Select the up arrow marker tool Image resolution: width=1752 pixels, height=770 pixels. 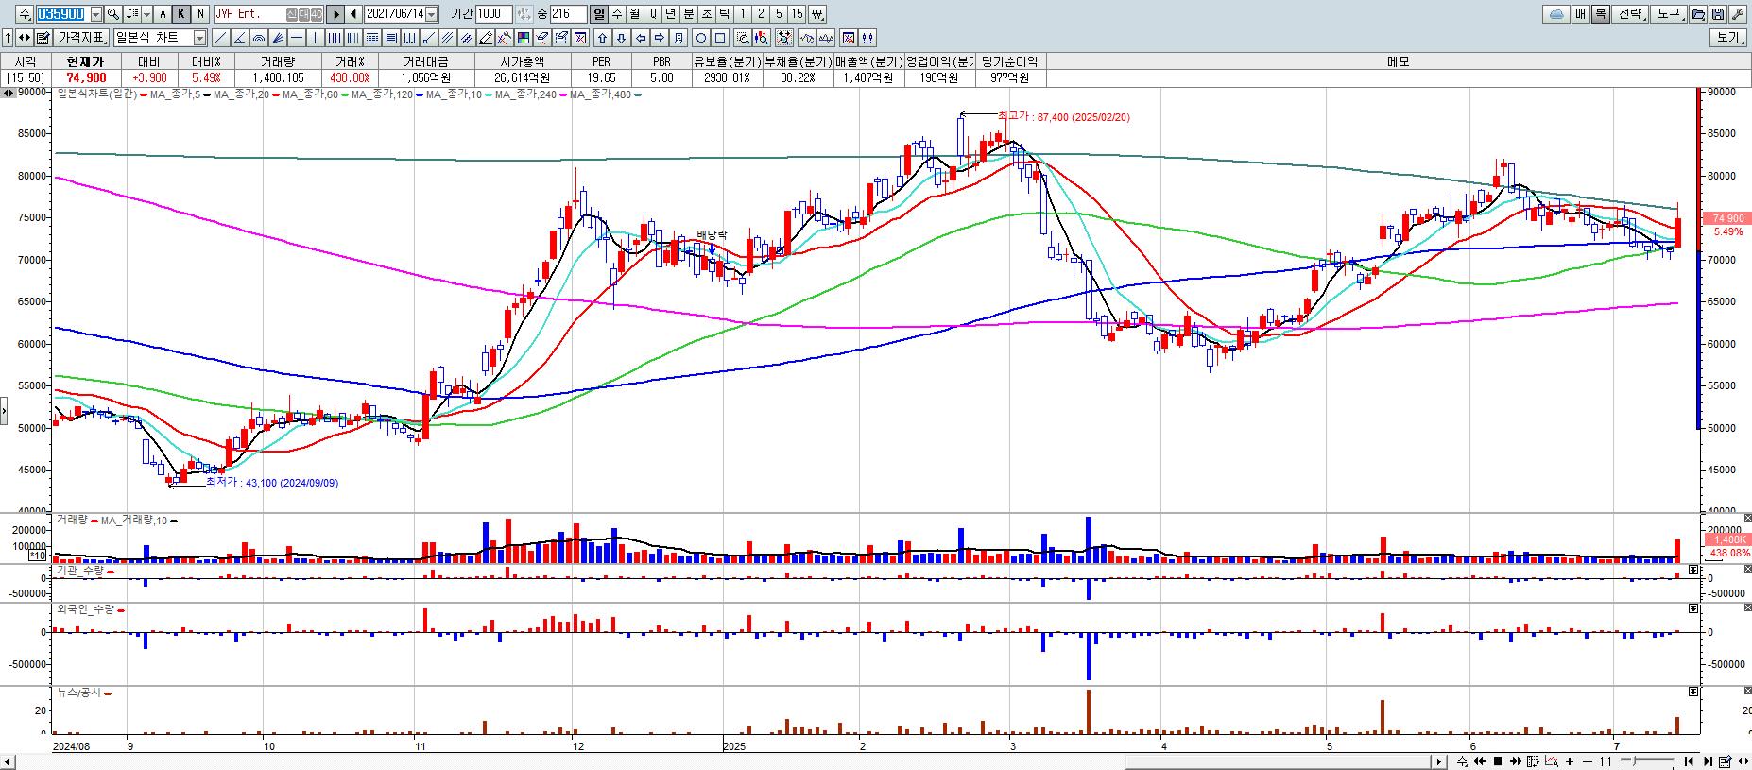[602, 38]
